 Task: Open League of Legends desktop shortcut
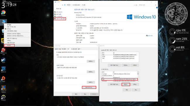[4, 89]
